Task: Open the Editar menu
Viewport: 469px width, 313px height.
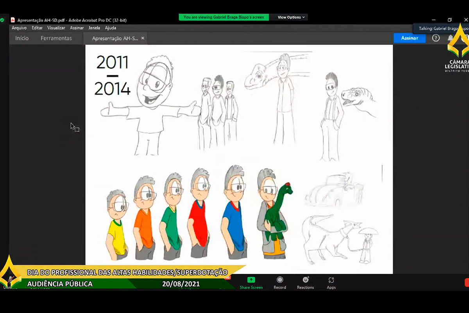Action: [37, 28]
